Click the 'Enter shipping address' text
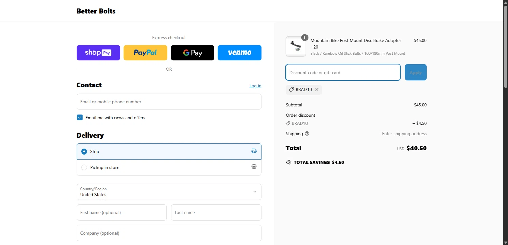Image resolution: width=508 pixels, height=245 pixels. (x=404, y=134)
